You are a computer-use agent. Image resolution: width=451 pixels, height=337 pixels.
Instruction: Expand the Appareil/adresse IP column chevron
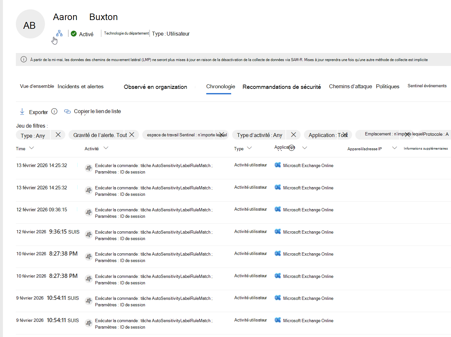click(x=394, y=148)
